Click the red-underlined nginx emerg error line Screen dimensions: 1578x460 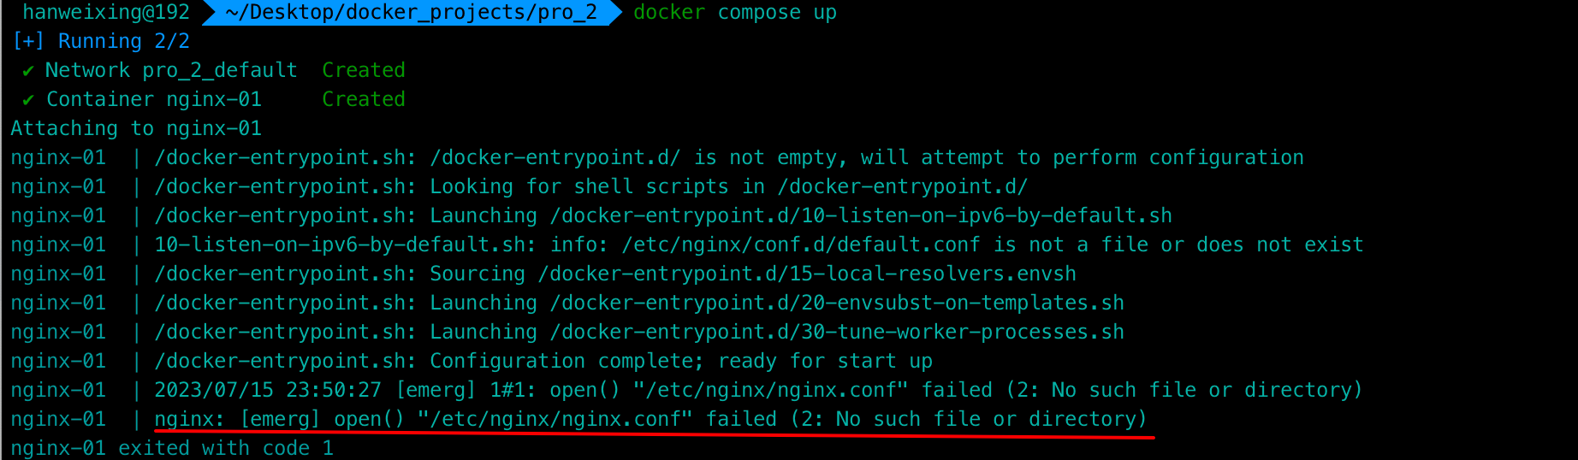(x=650, y=419)
